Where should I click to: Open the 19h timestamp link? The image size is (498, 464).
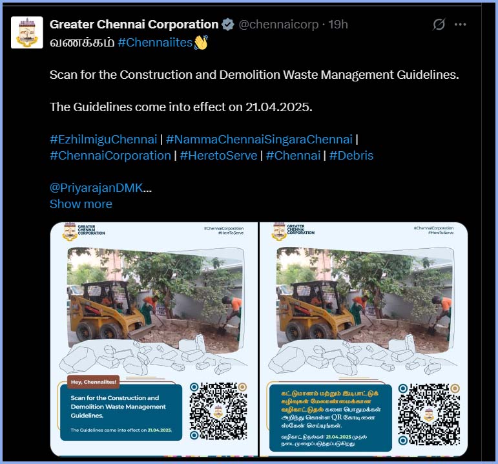(338, 25)
